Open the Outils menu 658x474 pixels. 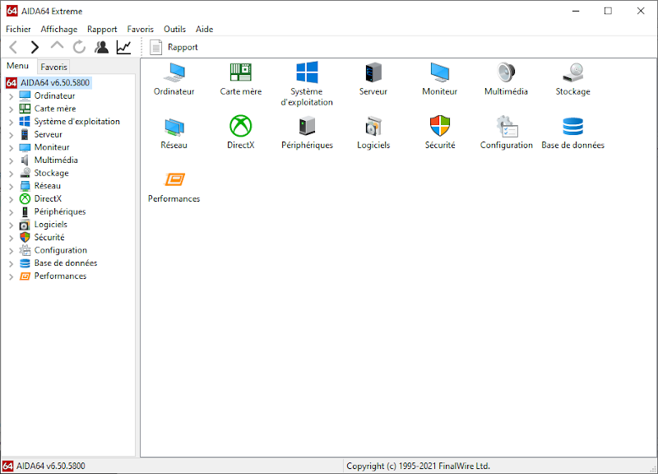(174, 29)
